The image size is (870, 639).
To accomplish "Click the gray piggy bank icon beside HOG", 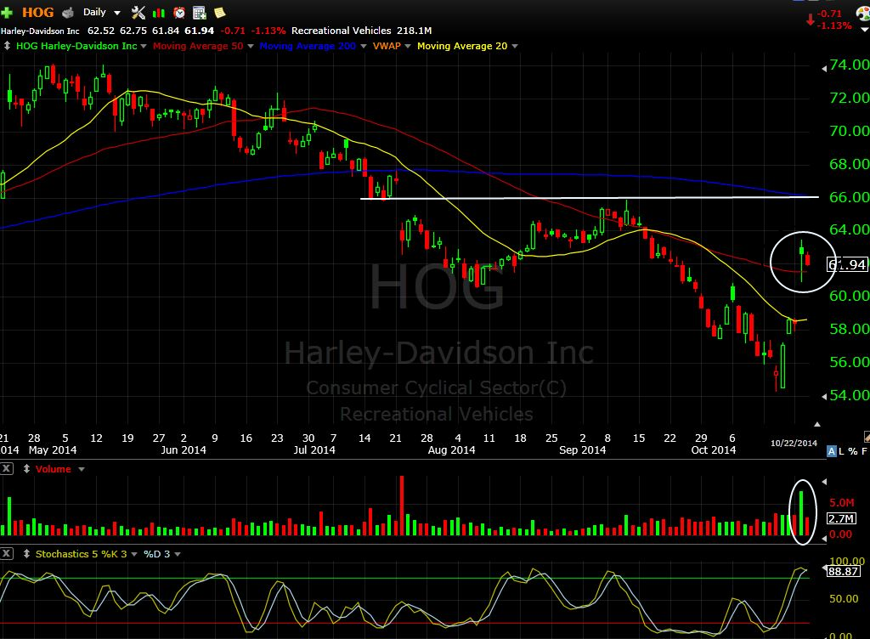I will click(68, 12).
